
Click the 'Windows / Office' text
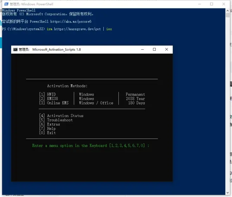coord(96,103)
